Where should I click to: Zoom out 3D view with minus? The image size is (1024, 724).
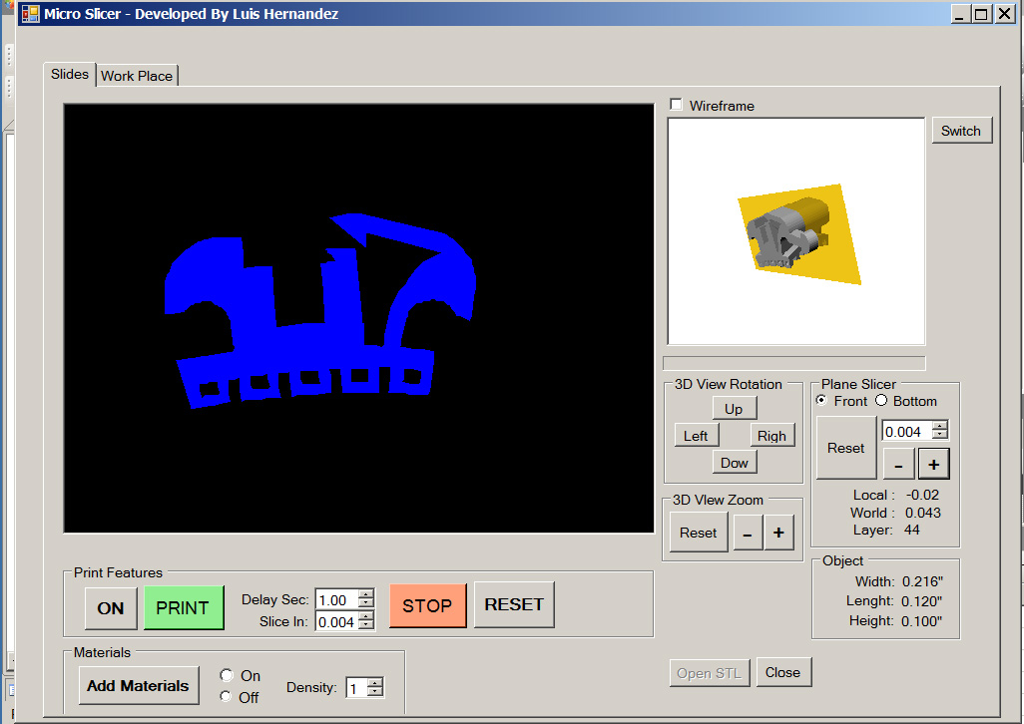pyautogui.click(x=748, y=533)
